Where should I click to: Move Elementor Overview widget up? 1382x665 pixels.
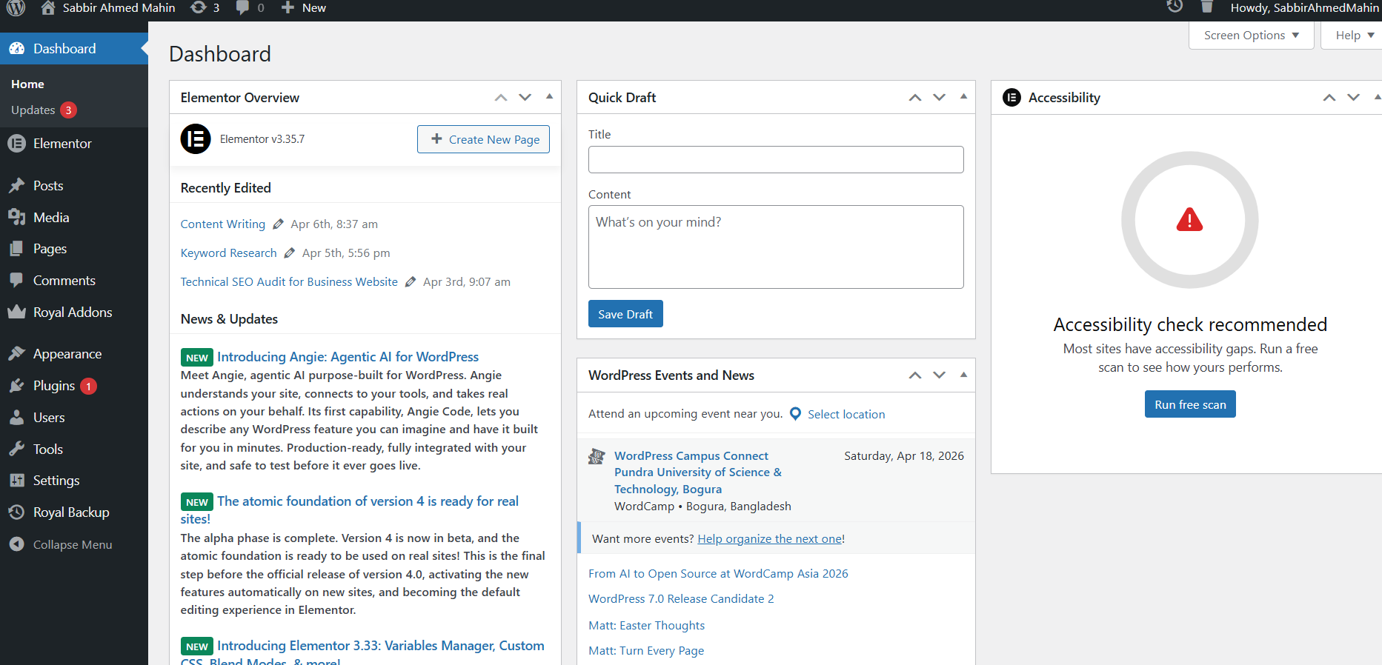click(501, 97)
